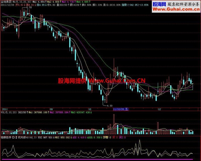Open the 稳操胜券 机构版 indicator title
The height and width of the screenshot is (161, 201).
(x=19, y=138)
